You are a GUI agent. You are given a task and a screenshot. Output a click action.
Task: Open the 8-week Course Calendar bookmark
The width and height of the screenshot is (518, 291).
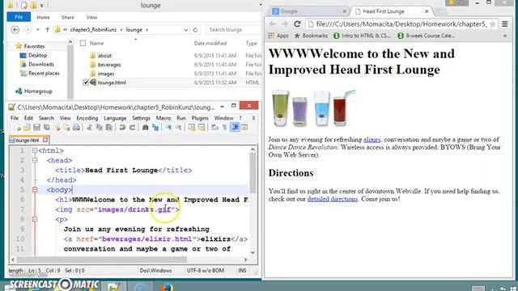[x=427, y=36]
